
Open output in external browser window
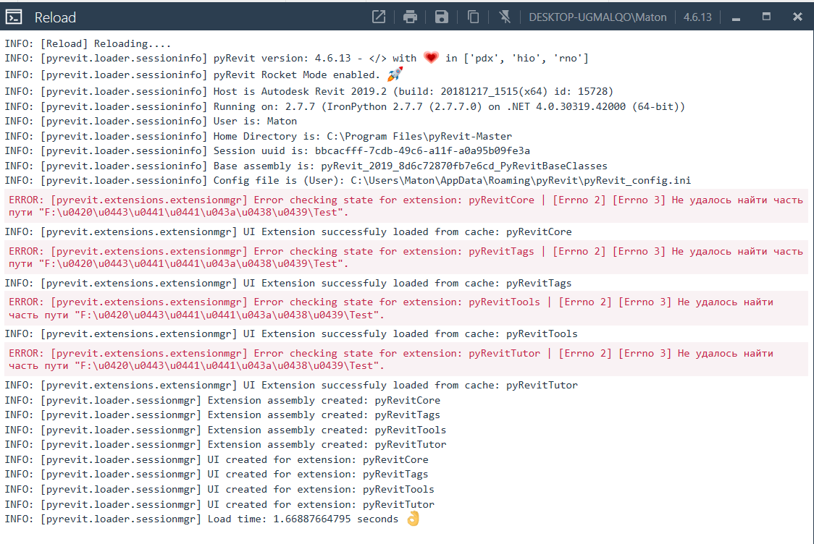pos(378,17)
